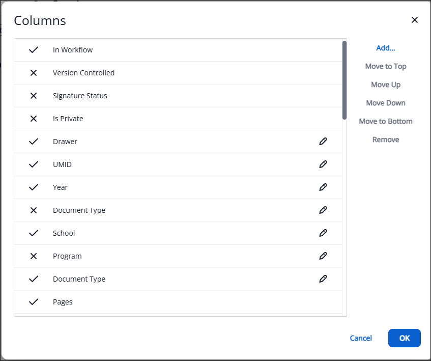Image resolution: width=431 pixels, height=361 pixels.
Task: Click the Remove button
Action: click(x=386, y=140)
